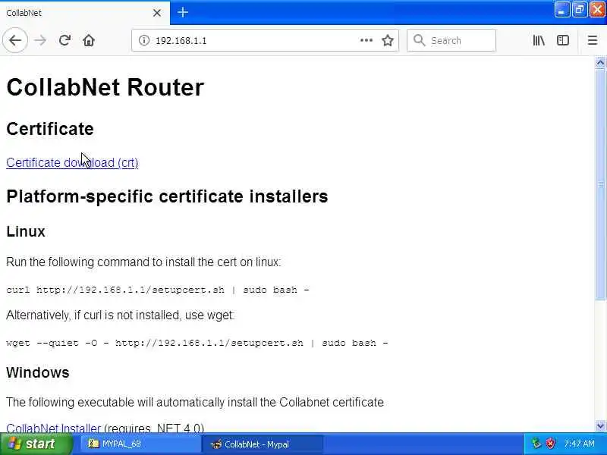
Task: Open the CollabNet Installer link
Action: [x=53, y=428]
